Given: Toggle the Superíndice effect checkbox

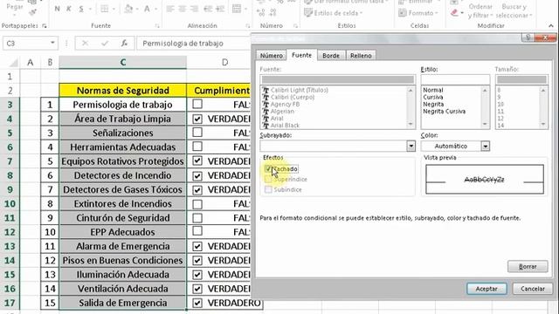Looking at the screenshot, I should (x=268, y=179).
